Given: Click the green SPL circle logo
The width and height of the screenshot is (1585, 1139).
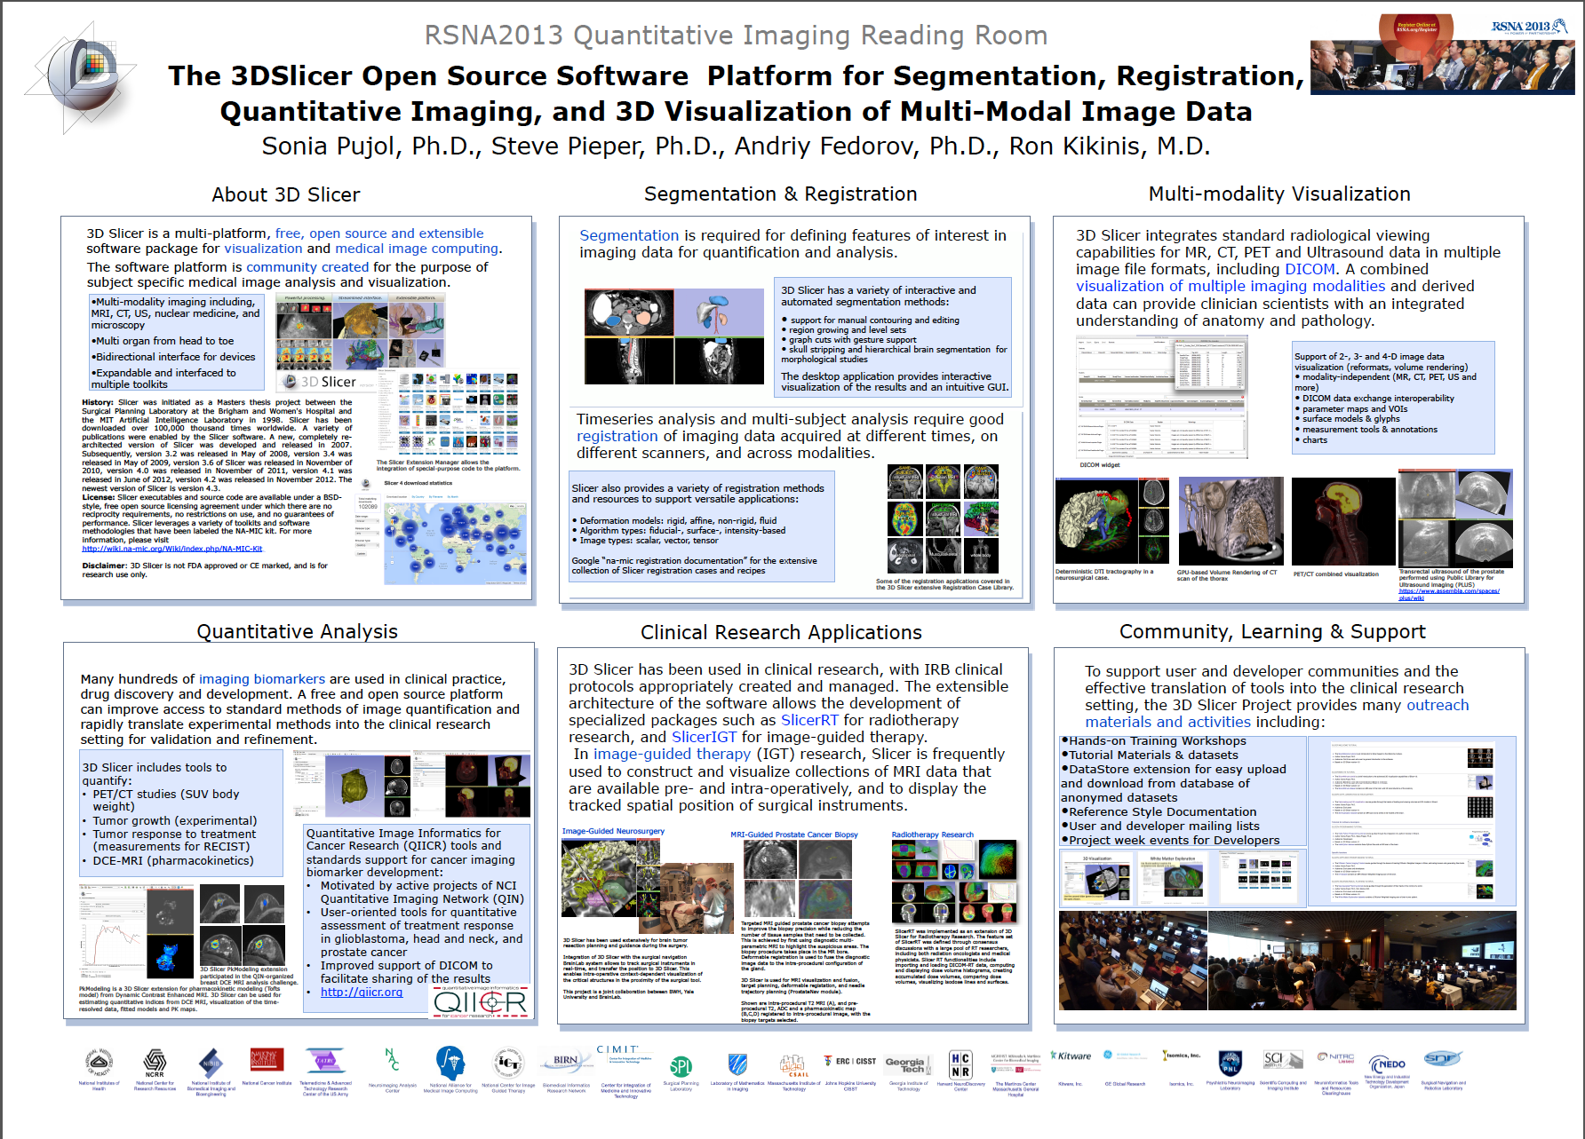Looking at the screenshot, I should pyautogui.click(x=681, y=1066).
